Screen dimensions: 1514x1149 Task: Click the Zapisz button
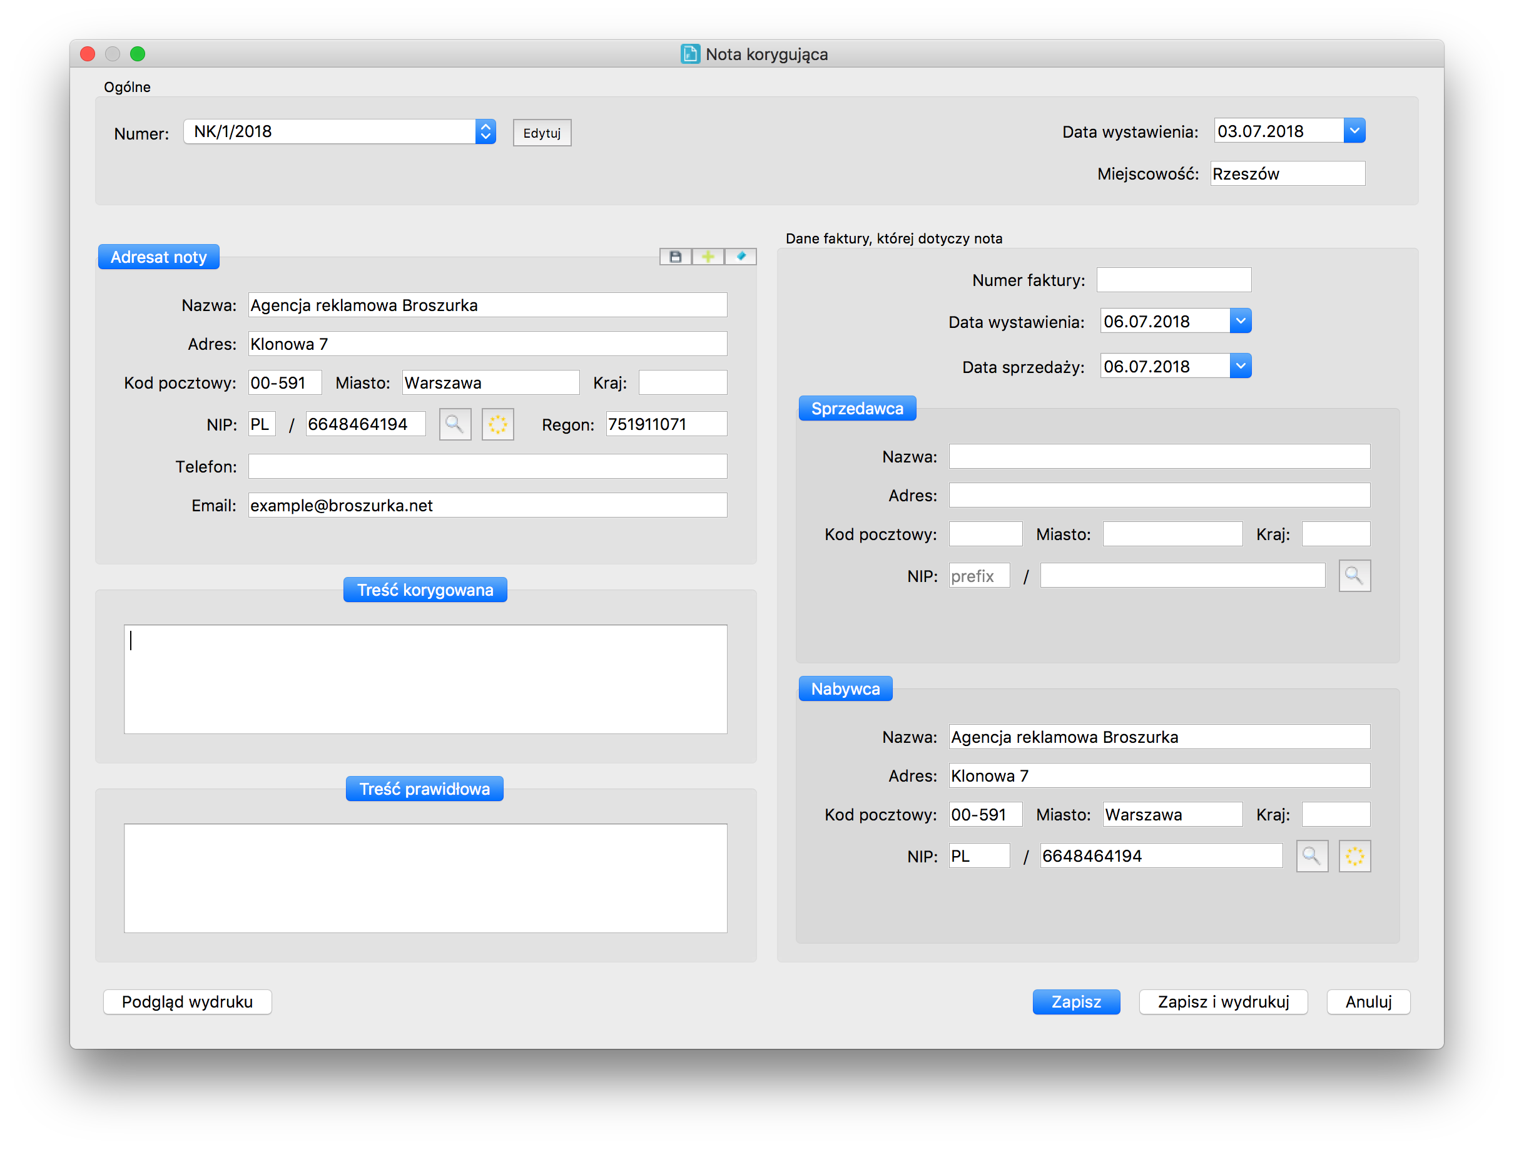1076,1002
